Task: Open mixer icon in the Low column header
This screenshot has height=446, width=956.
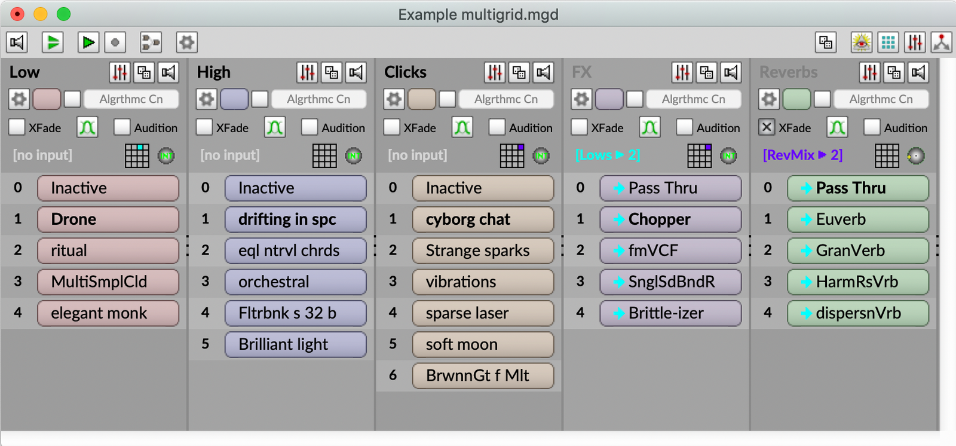Action: 119,72
